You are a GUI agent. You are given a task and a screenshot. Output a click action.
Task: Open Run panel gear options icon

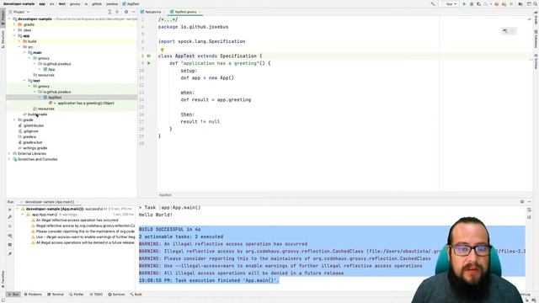(522, 202)
